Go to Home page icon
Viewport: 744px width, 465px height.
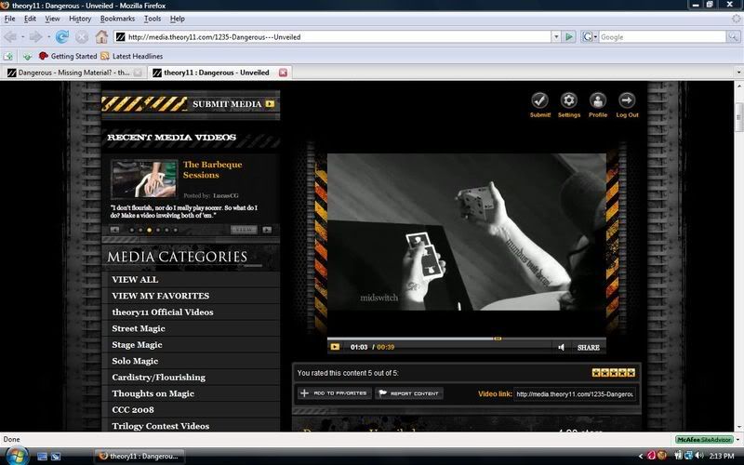click(x=101, y=36)
